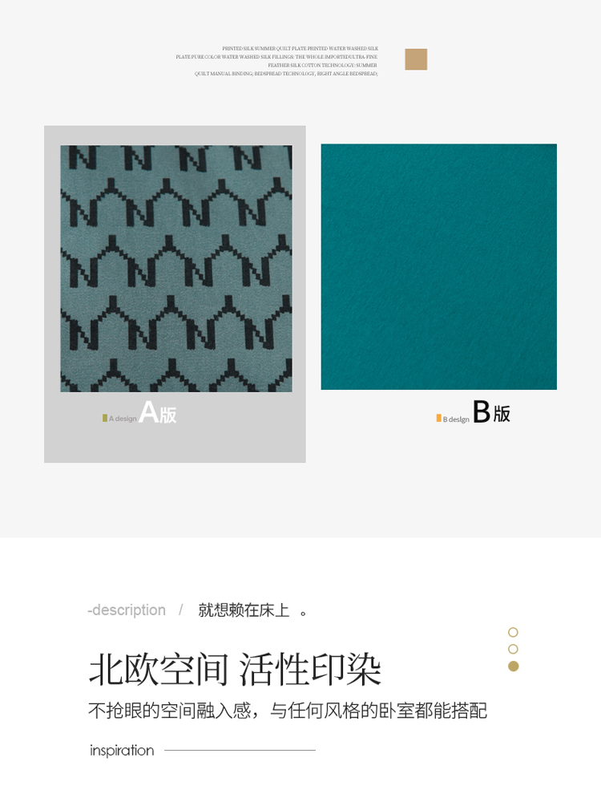
Task: Click the -description label
Action: point(127,610)
